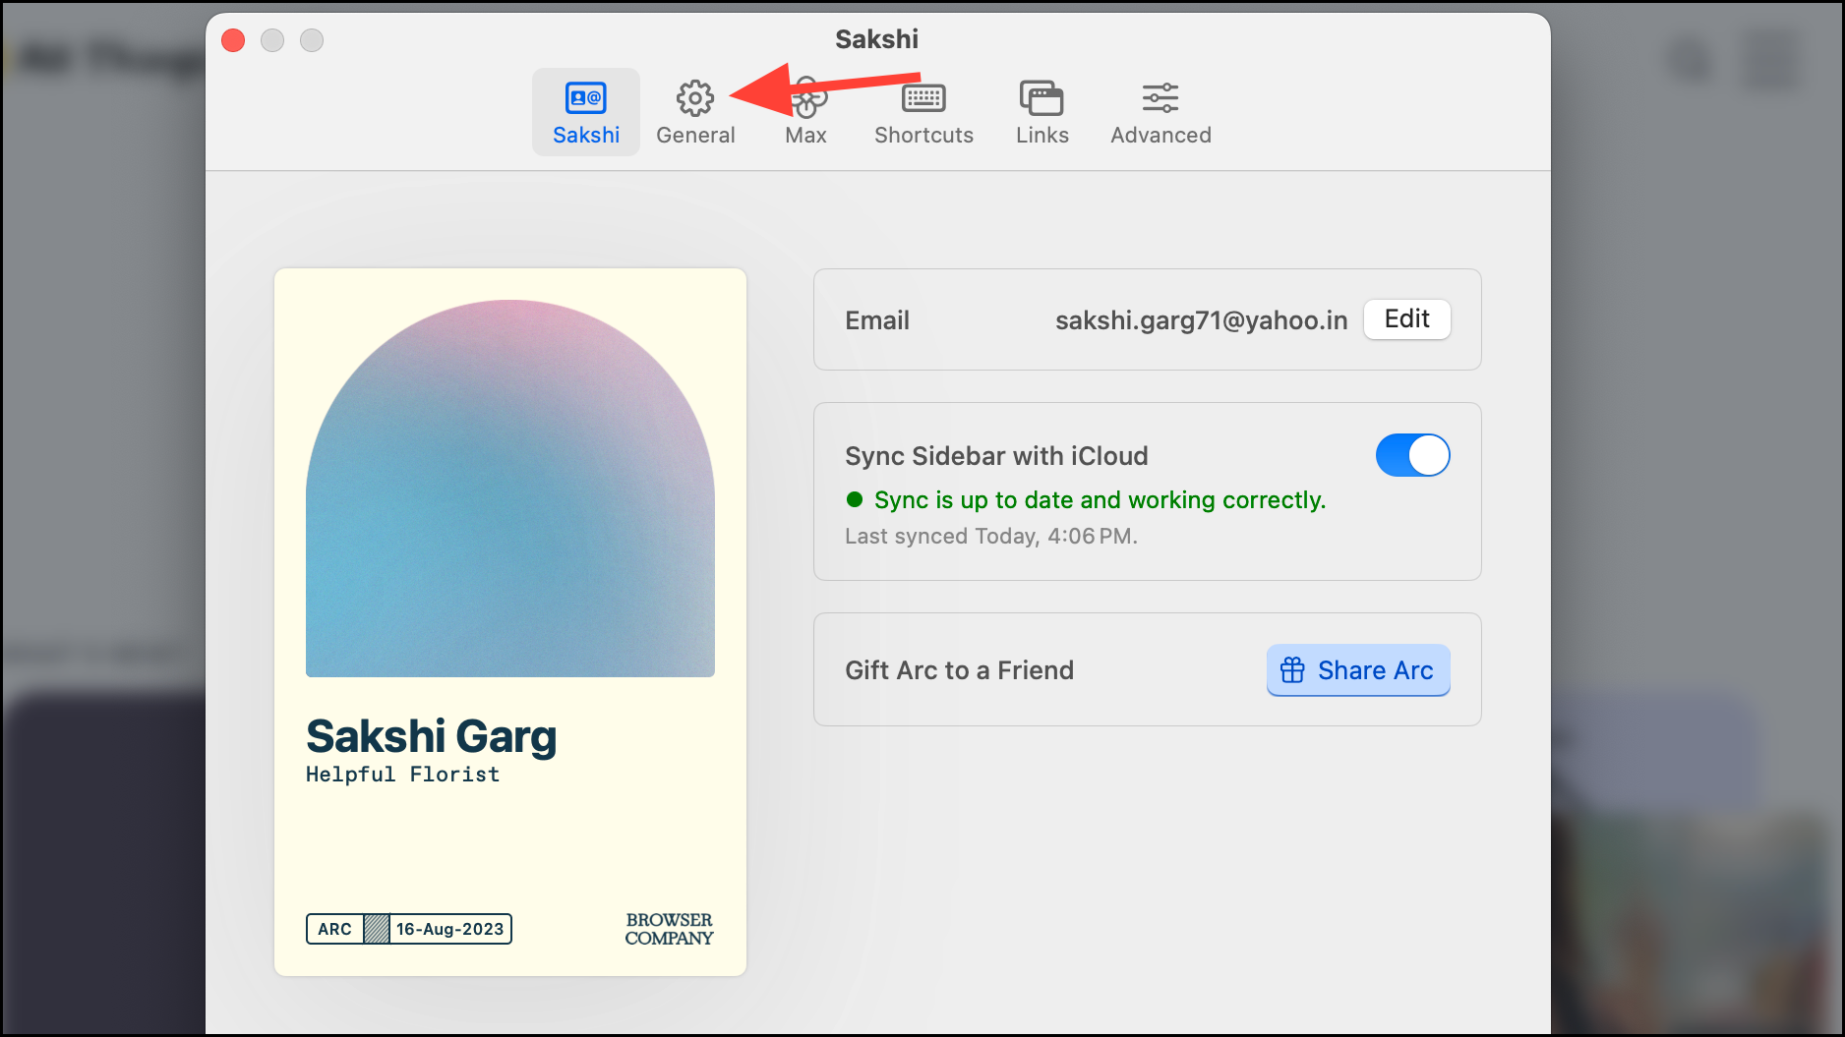This screenshot has height=1037, width=1845.
Task: Click the 'Gift Arc to a Friend' label
Action: [x=959, y=670]
